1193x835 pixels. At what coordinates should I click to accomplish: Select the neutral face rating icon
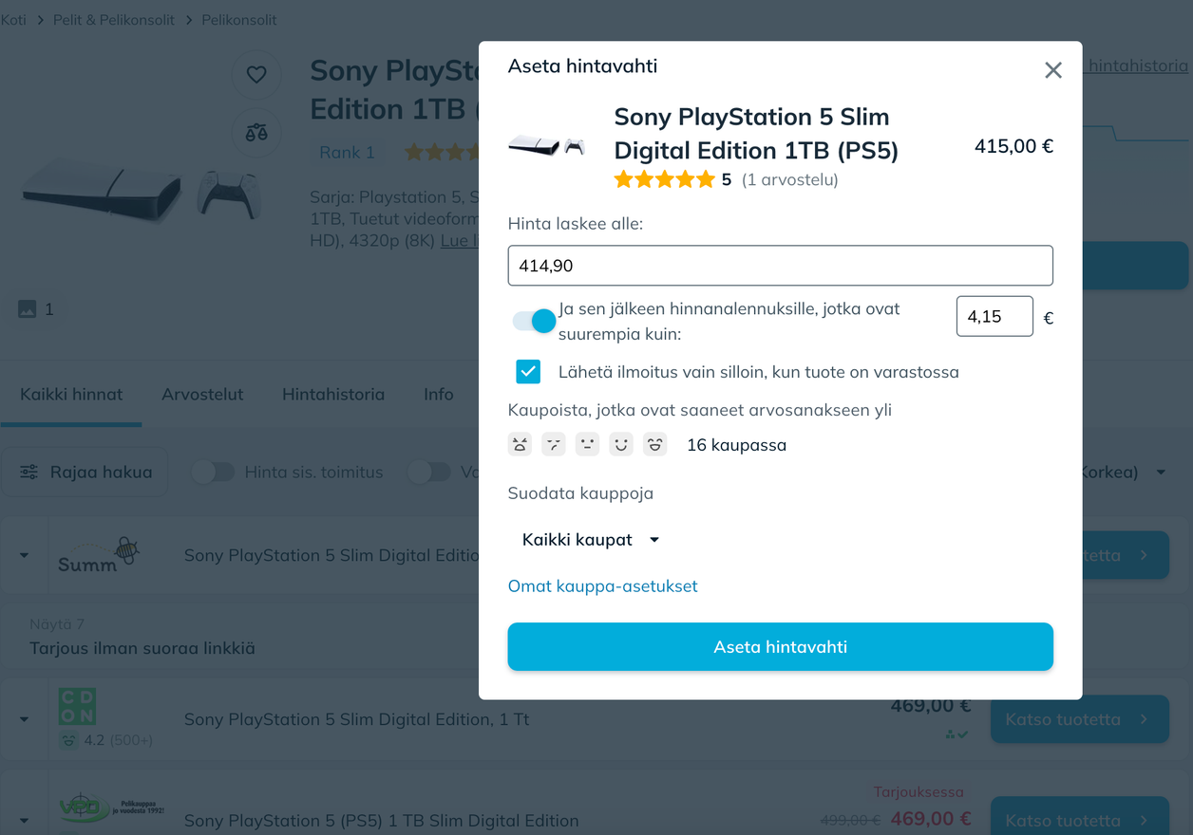[587, 444]
